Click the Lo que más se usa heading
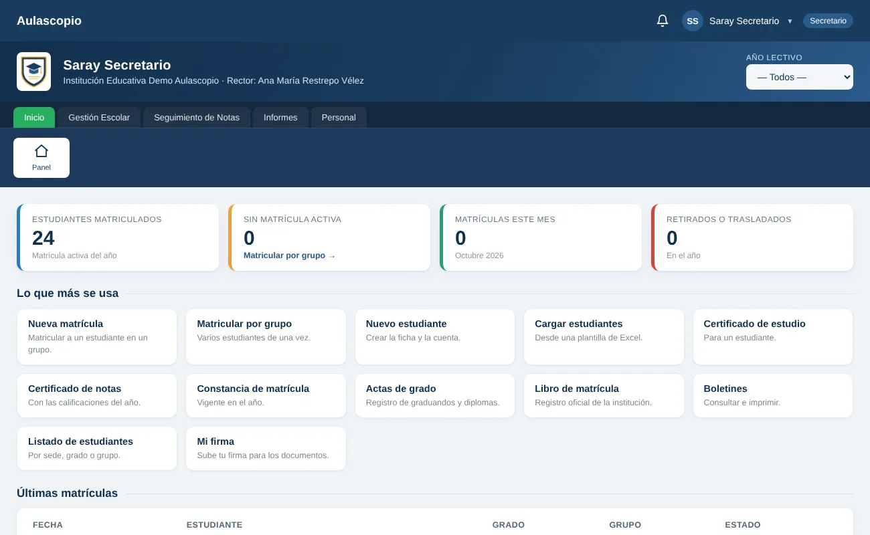Image resolution: width=870 pixels, height=535 pixels. point(68,293)
